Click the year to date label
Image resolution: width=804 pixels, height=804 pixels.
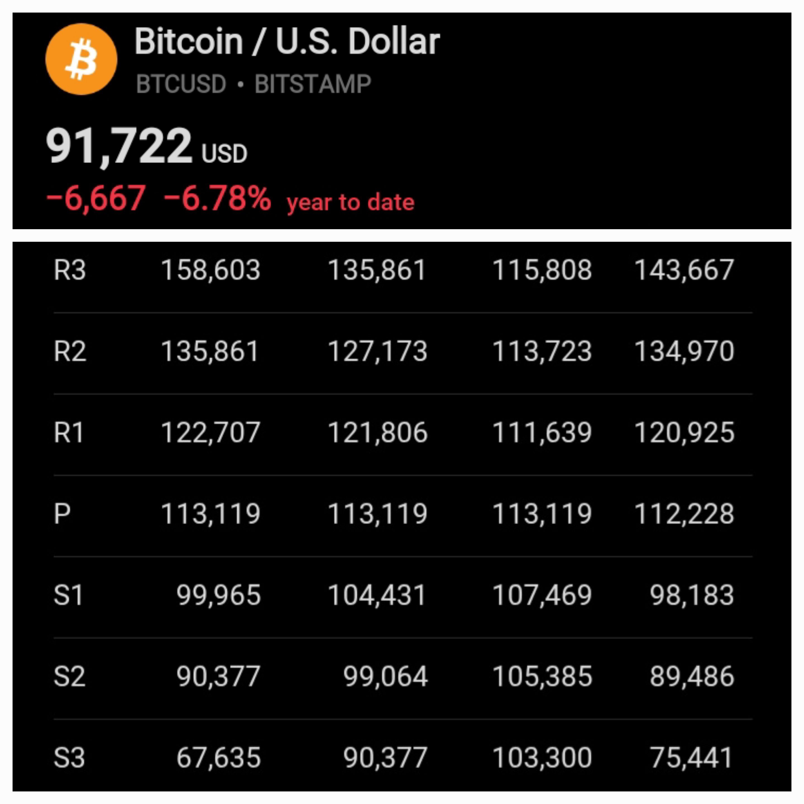pos(350,202)
